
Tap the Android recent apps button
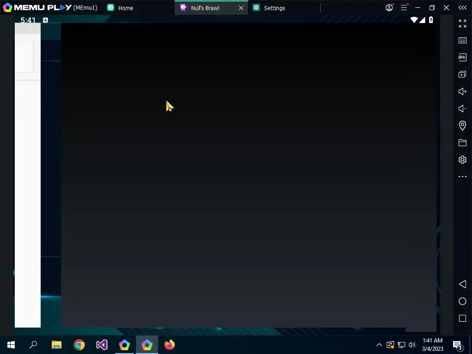462,318
